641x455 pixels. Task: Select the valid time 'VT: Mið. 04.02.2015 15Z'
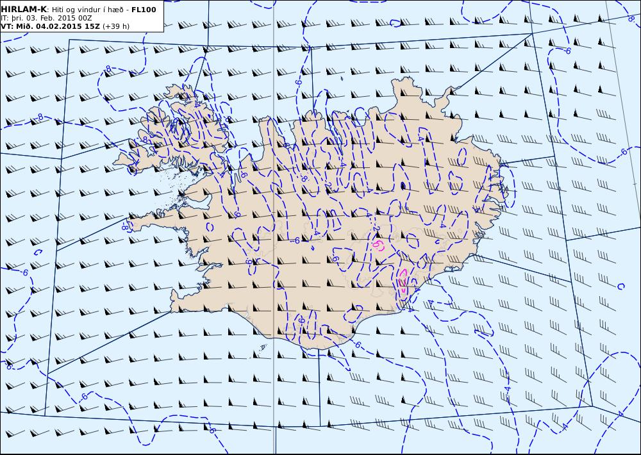point(50,26)
